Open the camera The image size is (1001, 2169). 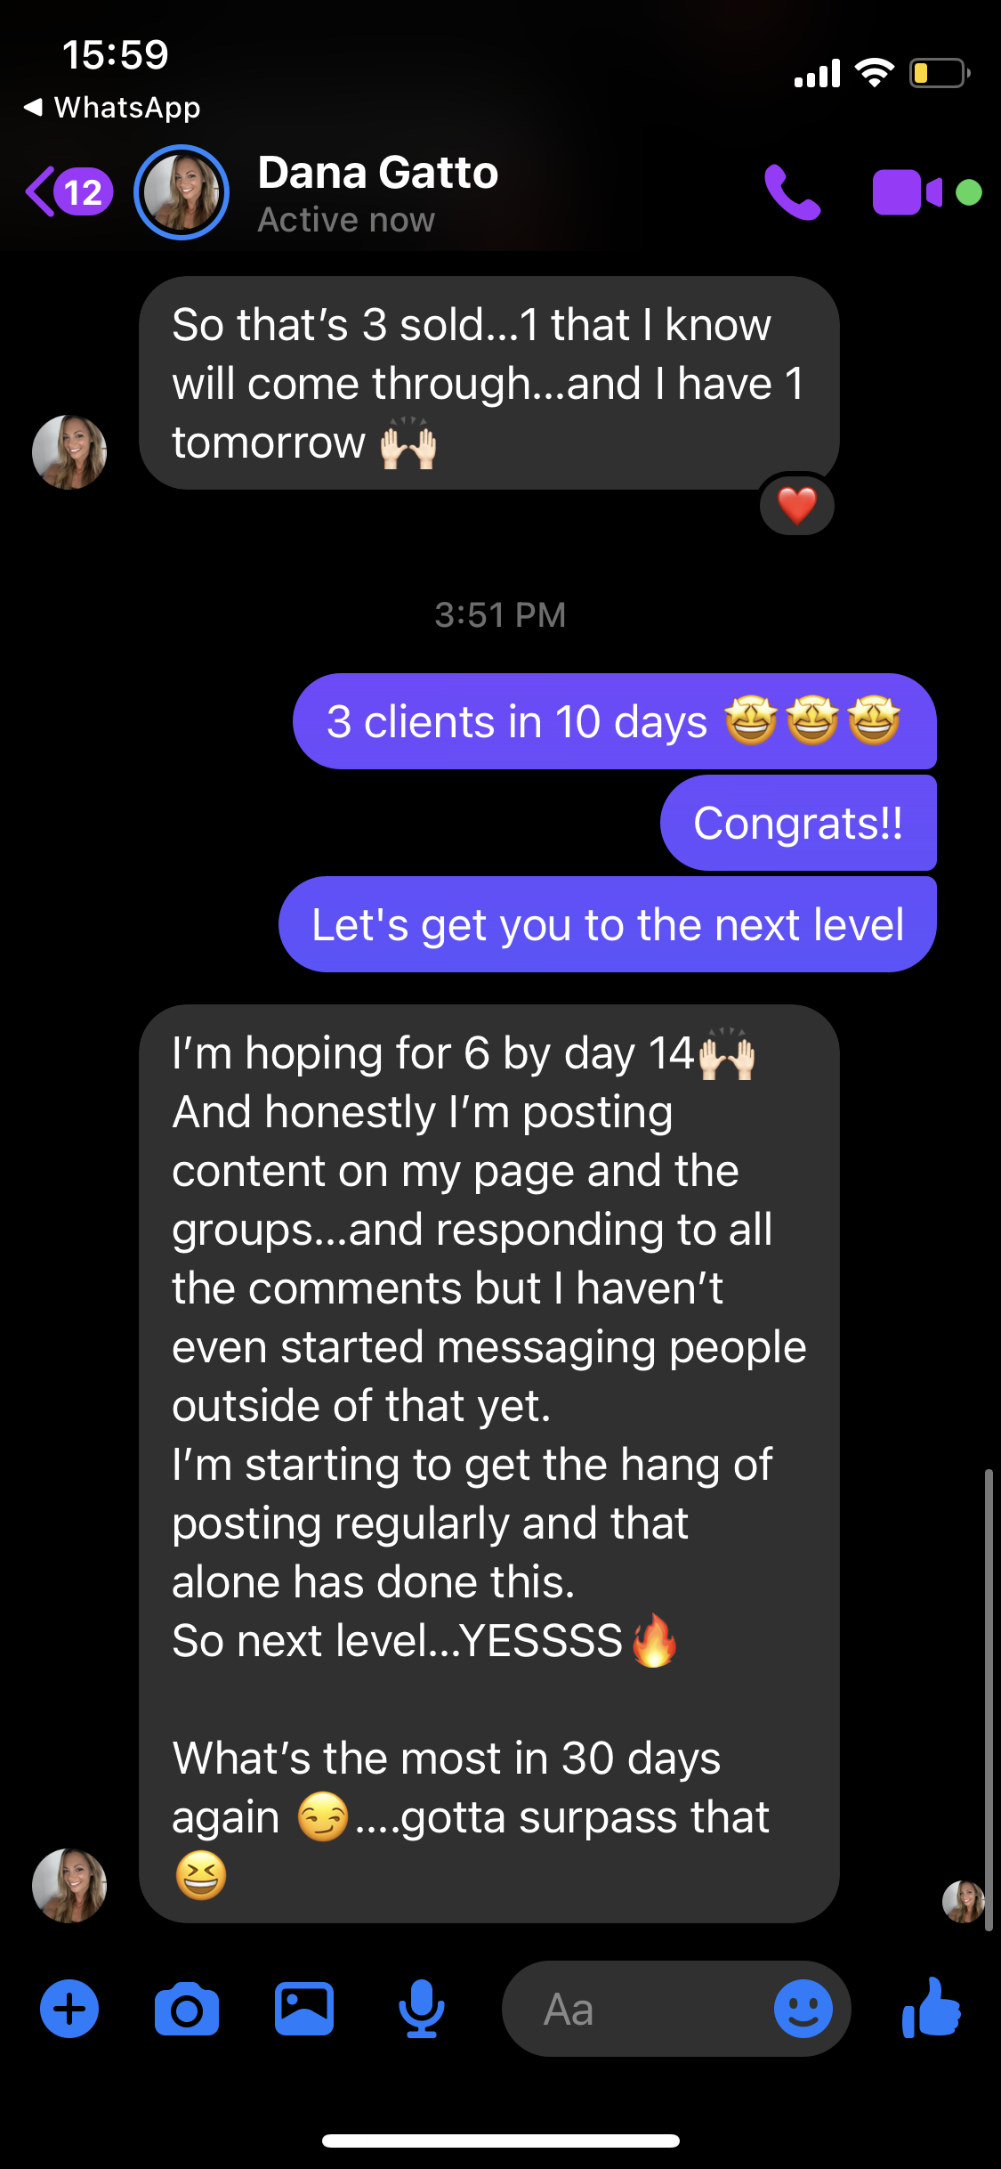pyautogui.click(x=187, y=2009)
